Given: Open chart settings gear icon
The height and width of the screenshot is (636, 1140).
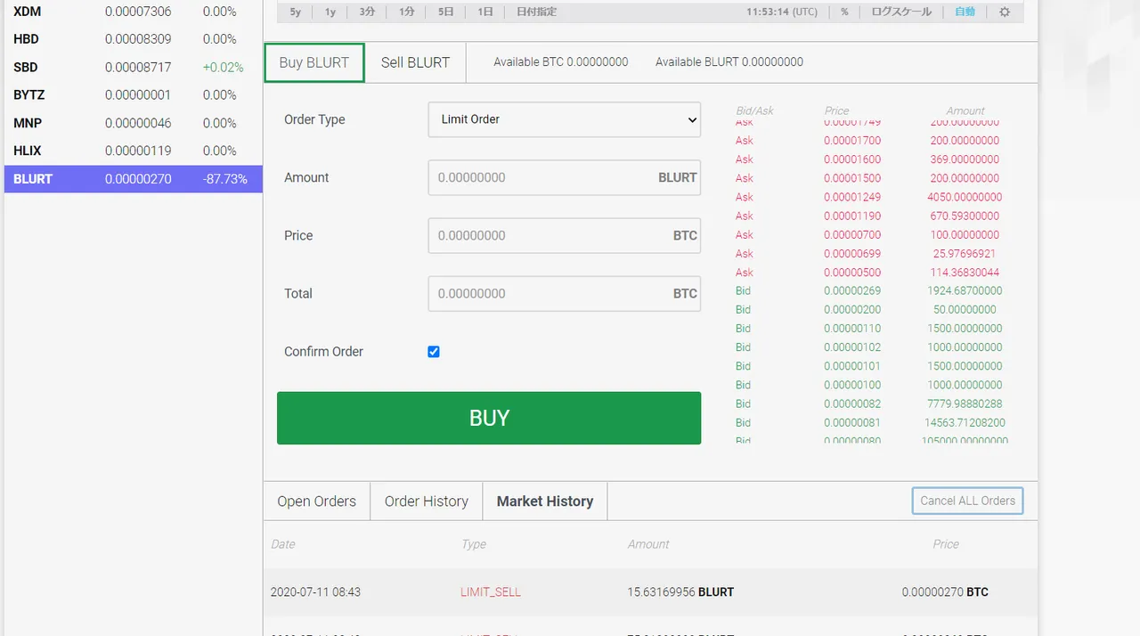Looking at the screenshot, I should point(1005,12).
